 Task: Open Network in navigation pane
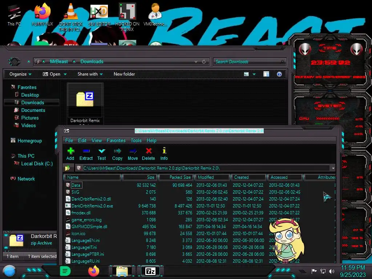tap(26, 179)
